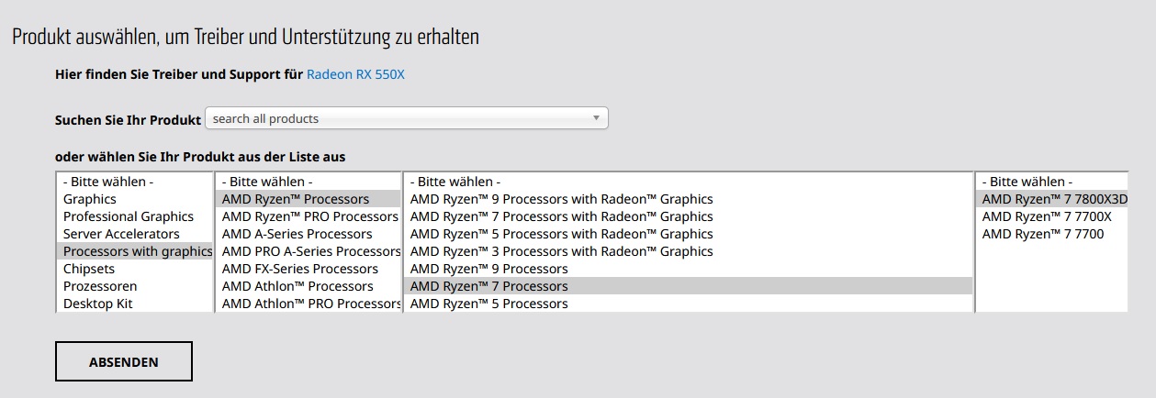Choose AMD Ryzen 7 7700 model
The height and width of the screenshot is (398, 1156).
[1042, 234]
